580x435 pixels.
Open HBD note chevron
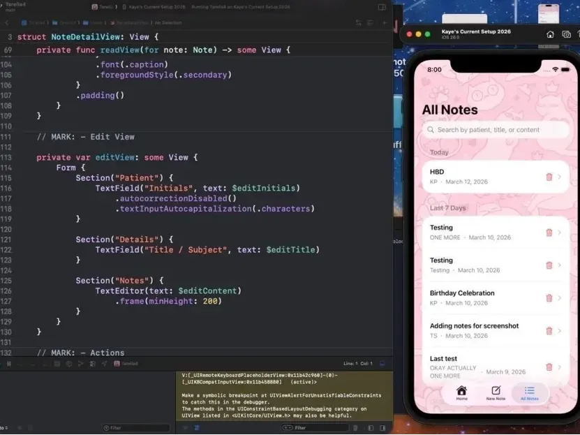tap(559, 177)
